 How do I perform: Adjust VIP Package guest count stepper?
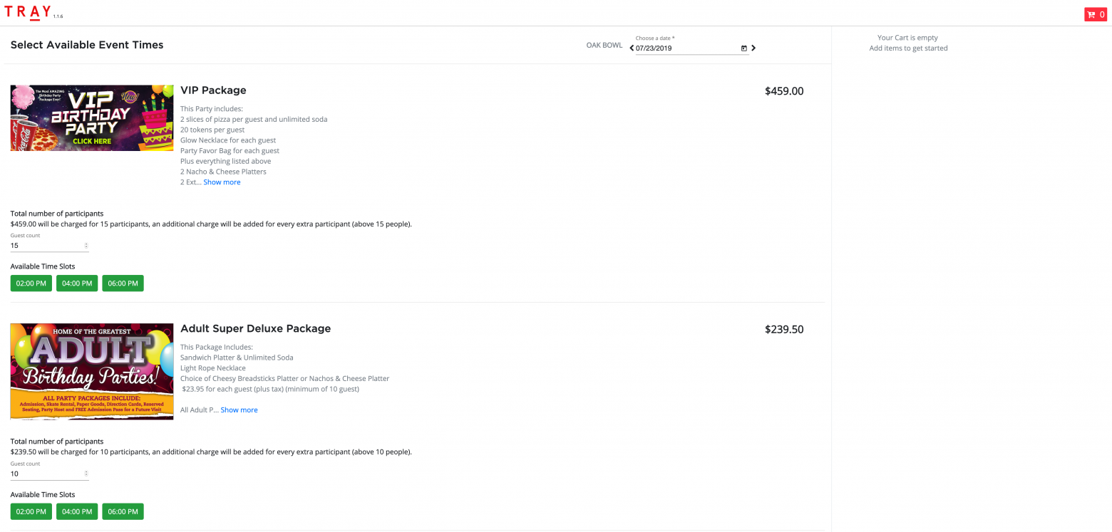point(86,246)
